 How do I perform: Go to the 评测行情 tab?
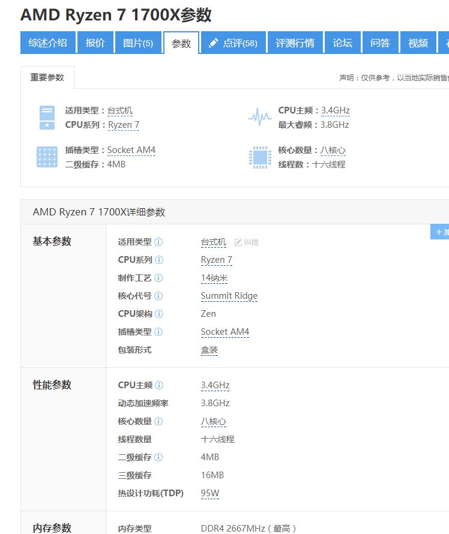click(x=295, y=43)
